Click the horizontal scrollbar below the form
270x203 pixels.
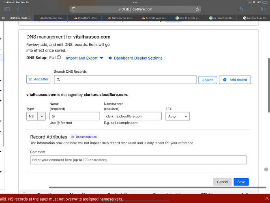click(x=157, y=187)
